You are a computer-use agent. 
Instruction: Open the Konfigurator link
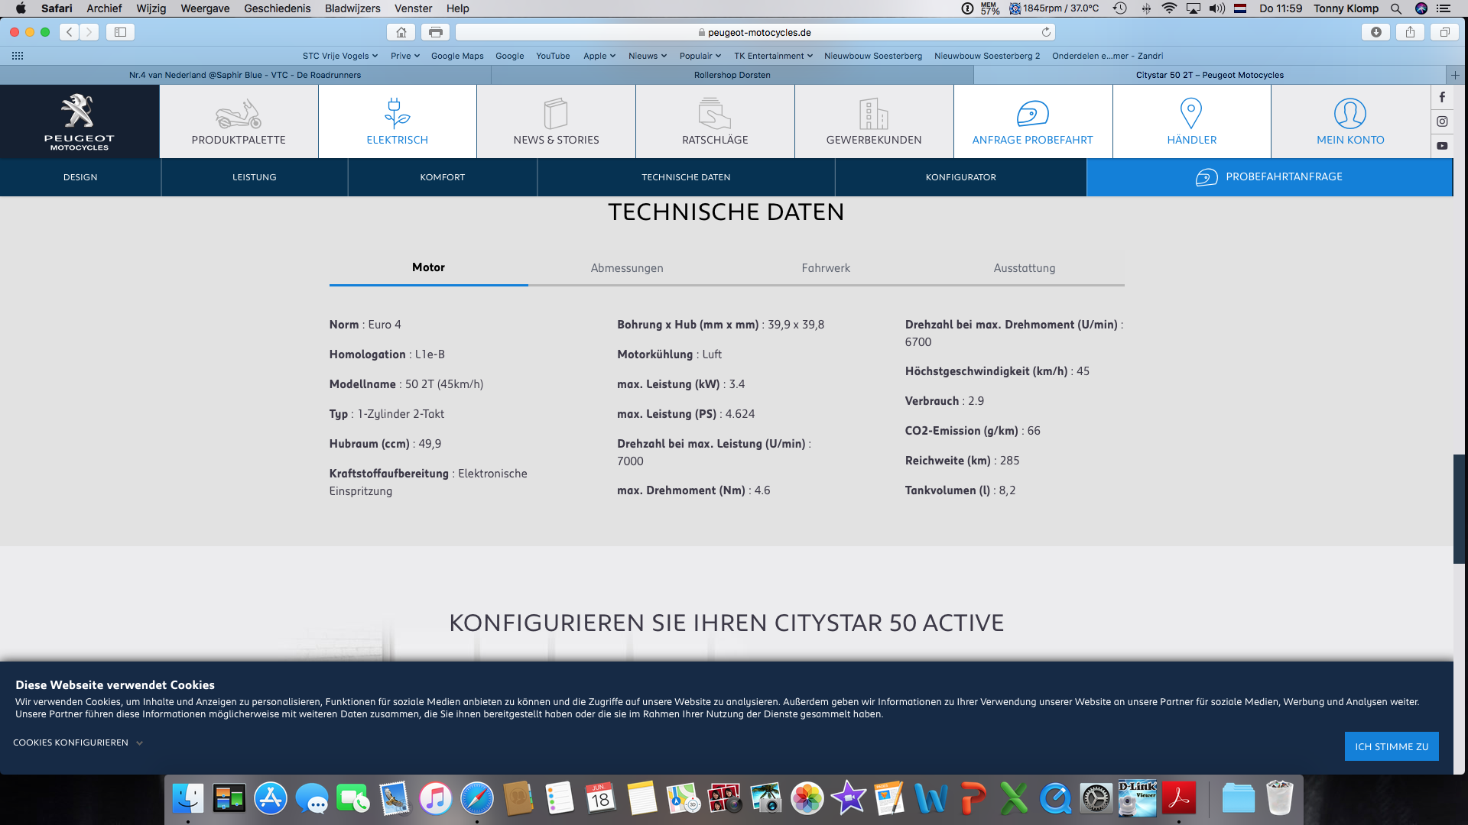[x=960, y=177]
